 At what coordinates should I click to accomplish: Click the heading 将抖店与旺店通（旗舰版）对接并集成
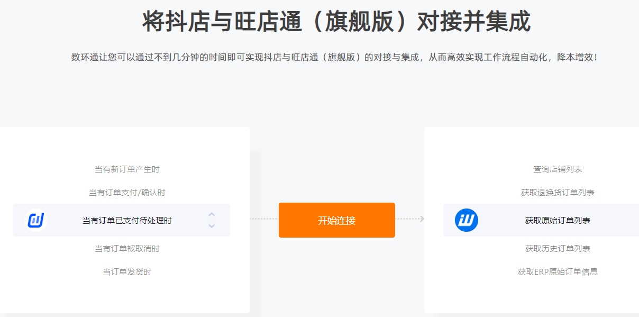pyautogui.click(x=336, y=22)
